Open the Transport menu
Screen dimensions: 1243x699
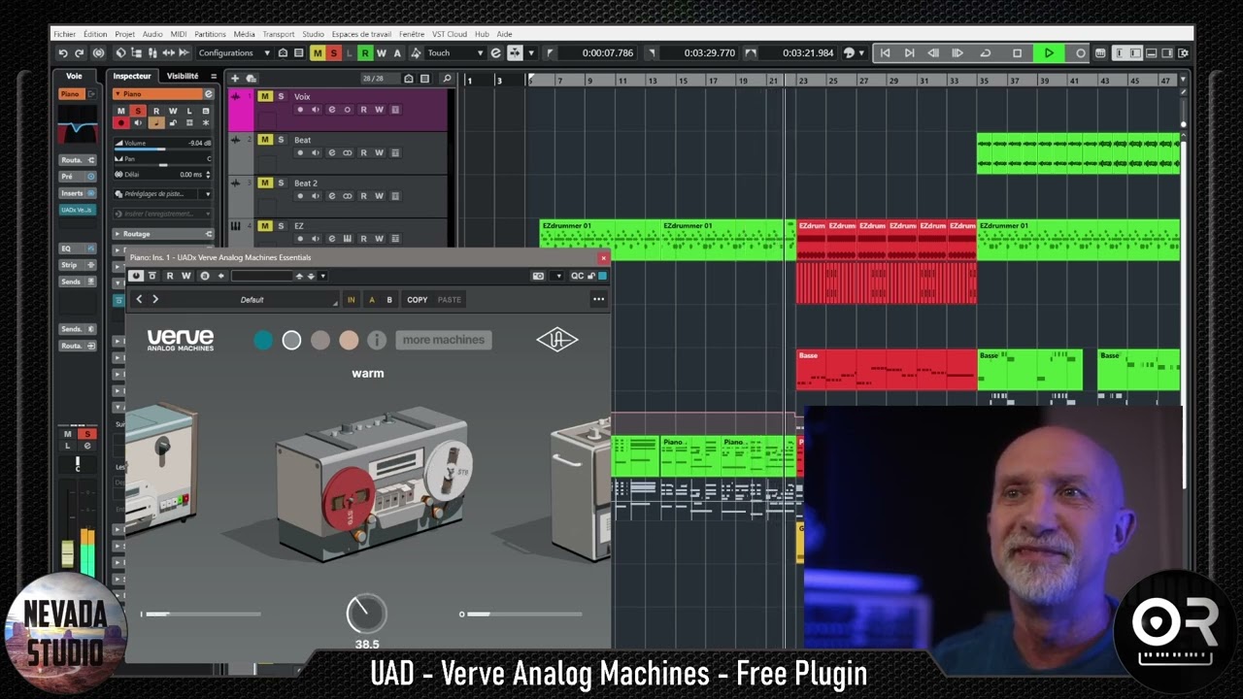click(x=279, y=34)
